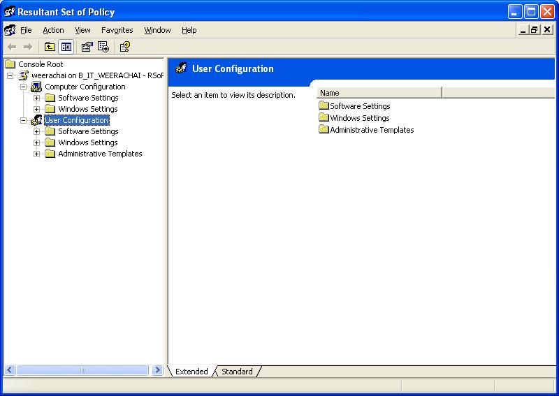Minimize the inner console child window
Viewport: 559px width, 396px height.
[523, 30]
